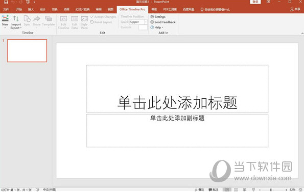
Task: Click the slide count status bar text
Action: (16, 190)
